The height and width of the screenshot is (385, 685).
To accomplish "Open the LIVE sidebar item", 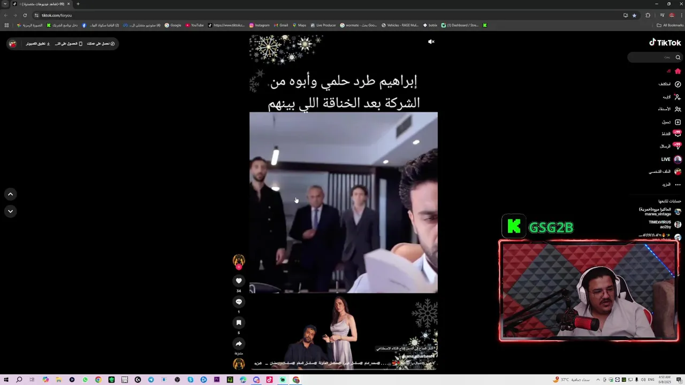I will pyautogui.click(x=671, y=159).
